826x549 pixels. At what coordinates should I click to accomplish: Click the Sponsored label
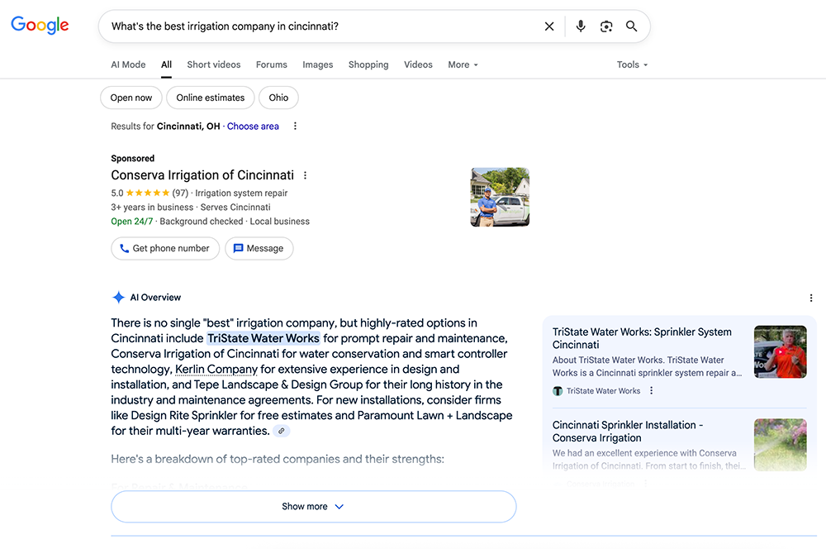point(133,158)
